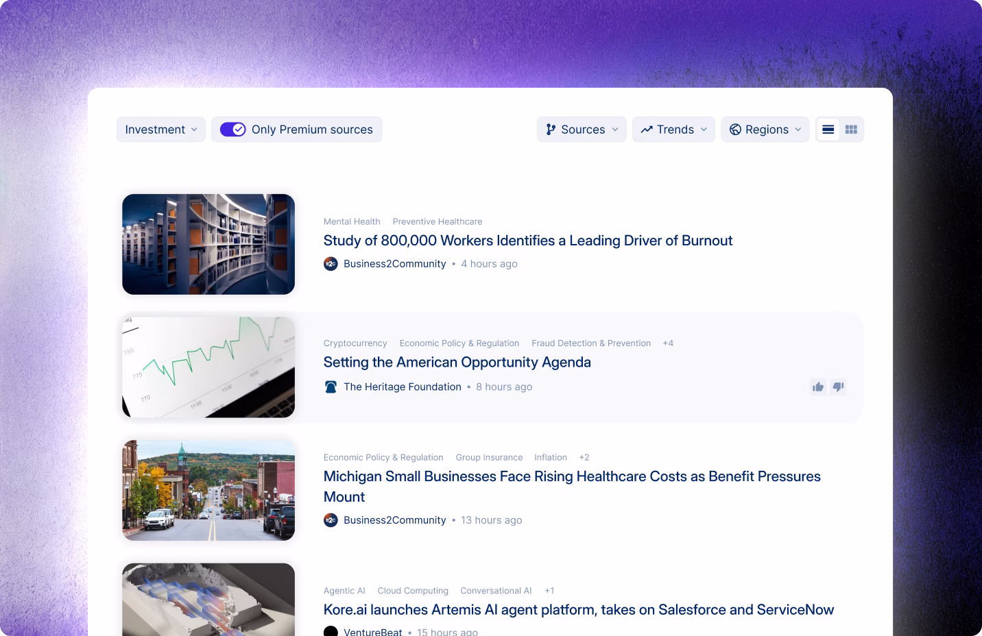Show the +4 additional tags

[668, 343]
